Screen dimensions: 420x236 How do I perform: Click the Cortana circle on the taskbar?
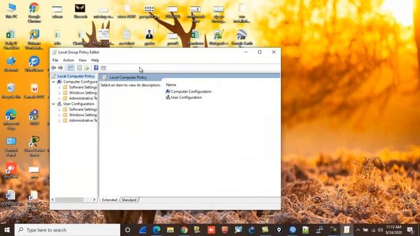point(128,230)
